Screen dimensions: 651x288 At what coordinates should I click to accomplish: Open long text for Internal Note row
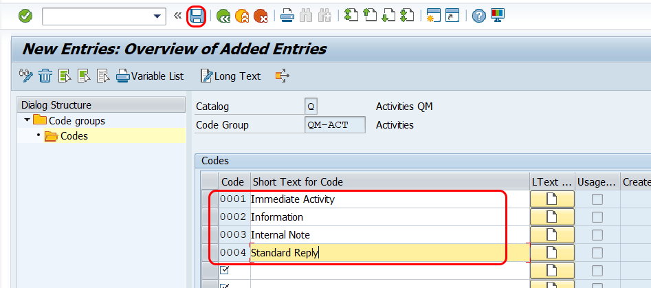click(x=552, y=235)
